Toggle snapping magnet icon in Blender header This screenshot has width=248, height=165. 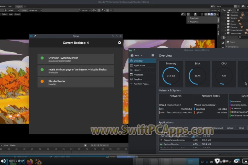click(99, 10)
